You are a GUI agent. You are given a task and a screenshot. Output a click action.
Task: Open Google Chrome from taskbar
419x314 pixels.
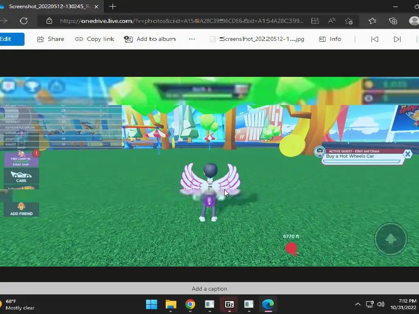[190, 304]
